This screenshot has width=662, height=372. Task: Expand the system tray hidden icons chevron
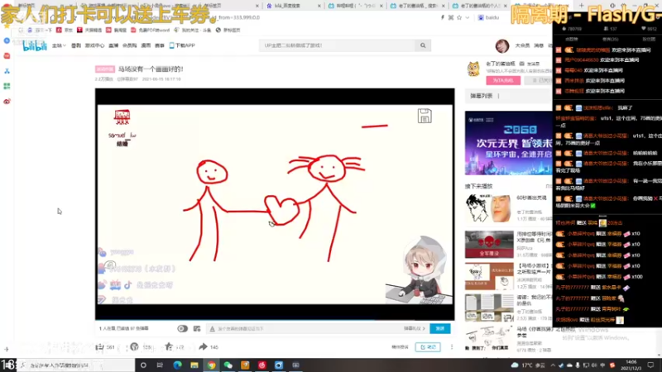pyautogui.click(x=553, y=365)
